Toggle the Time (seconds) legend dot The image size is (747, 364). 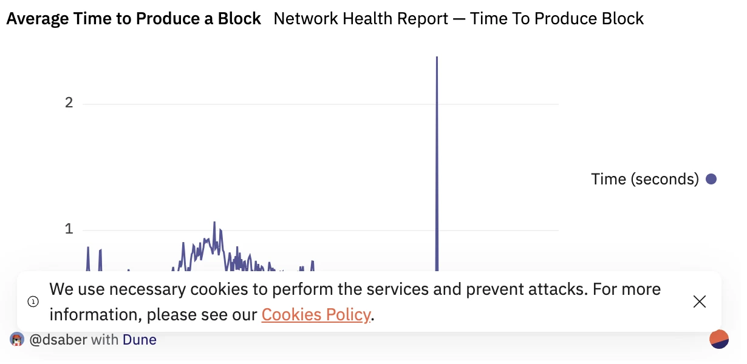[711, 179]
